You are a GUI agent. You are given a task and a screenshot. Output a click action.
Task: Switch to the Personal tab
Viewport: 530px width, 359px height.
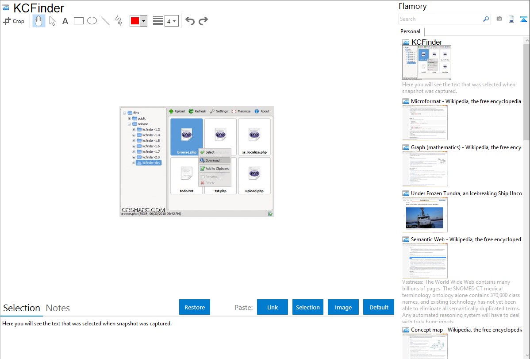411,31
